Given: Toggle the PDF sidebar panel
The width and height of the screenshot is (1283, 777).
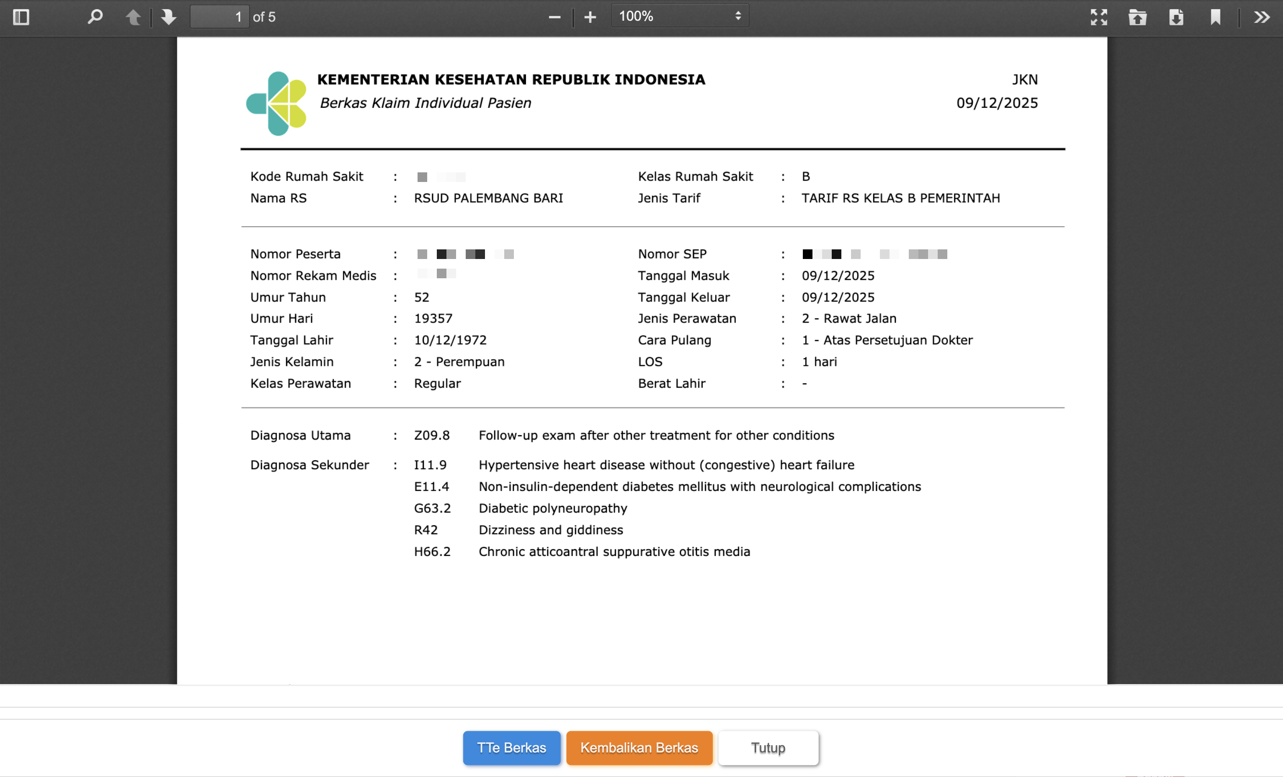Looking at the screenshot, I should (x=21, y=17).
